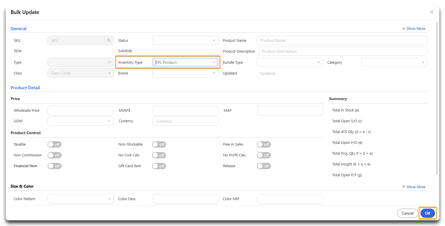Image resolution: width=445 pixels, height=226 pixels.
Task: Click the Currency input field
Action: (x=185, y=121)
